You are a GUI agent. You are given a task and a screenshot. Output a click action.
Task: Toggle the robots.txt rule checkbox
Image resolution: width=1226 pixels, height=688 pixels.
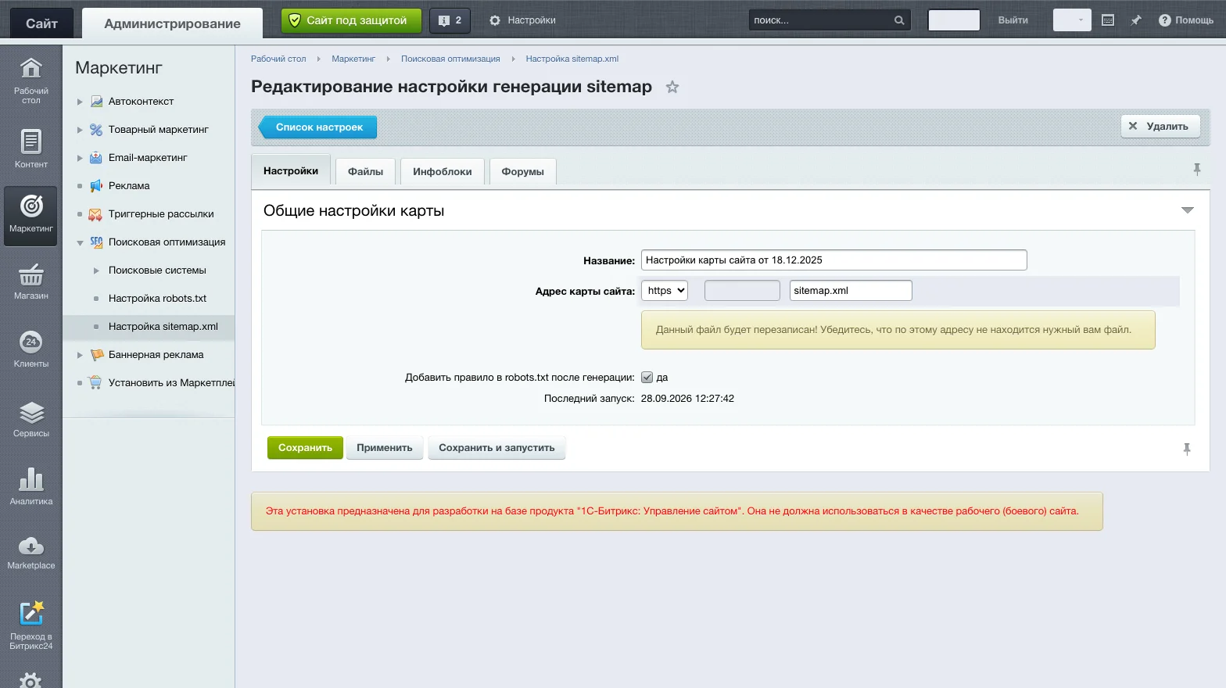point(647,378)
